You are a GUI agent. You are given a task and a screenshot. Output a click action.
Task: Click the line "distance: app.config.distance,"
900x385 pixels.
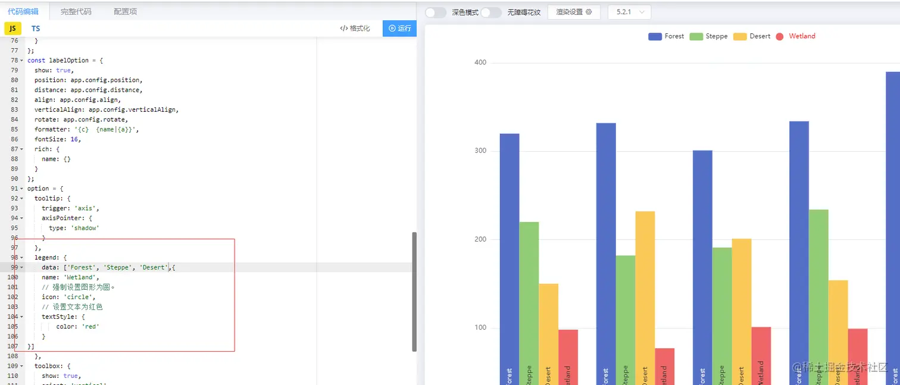tap(88, 90)
